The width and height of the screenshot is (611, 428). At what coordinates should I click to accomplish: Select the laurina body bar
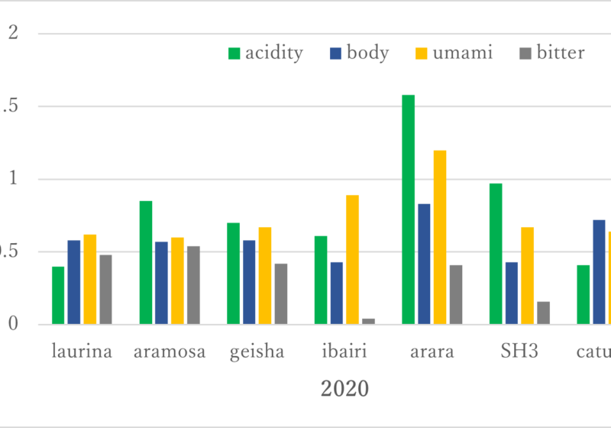point(73,282)
